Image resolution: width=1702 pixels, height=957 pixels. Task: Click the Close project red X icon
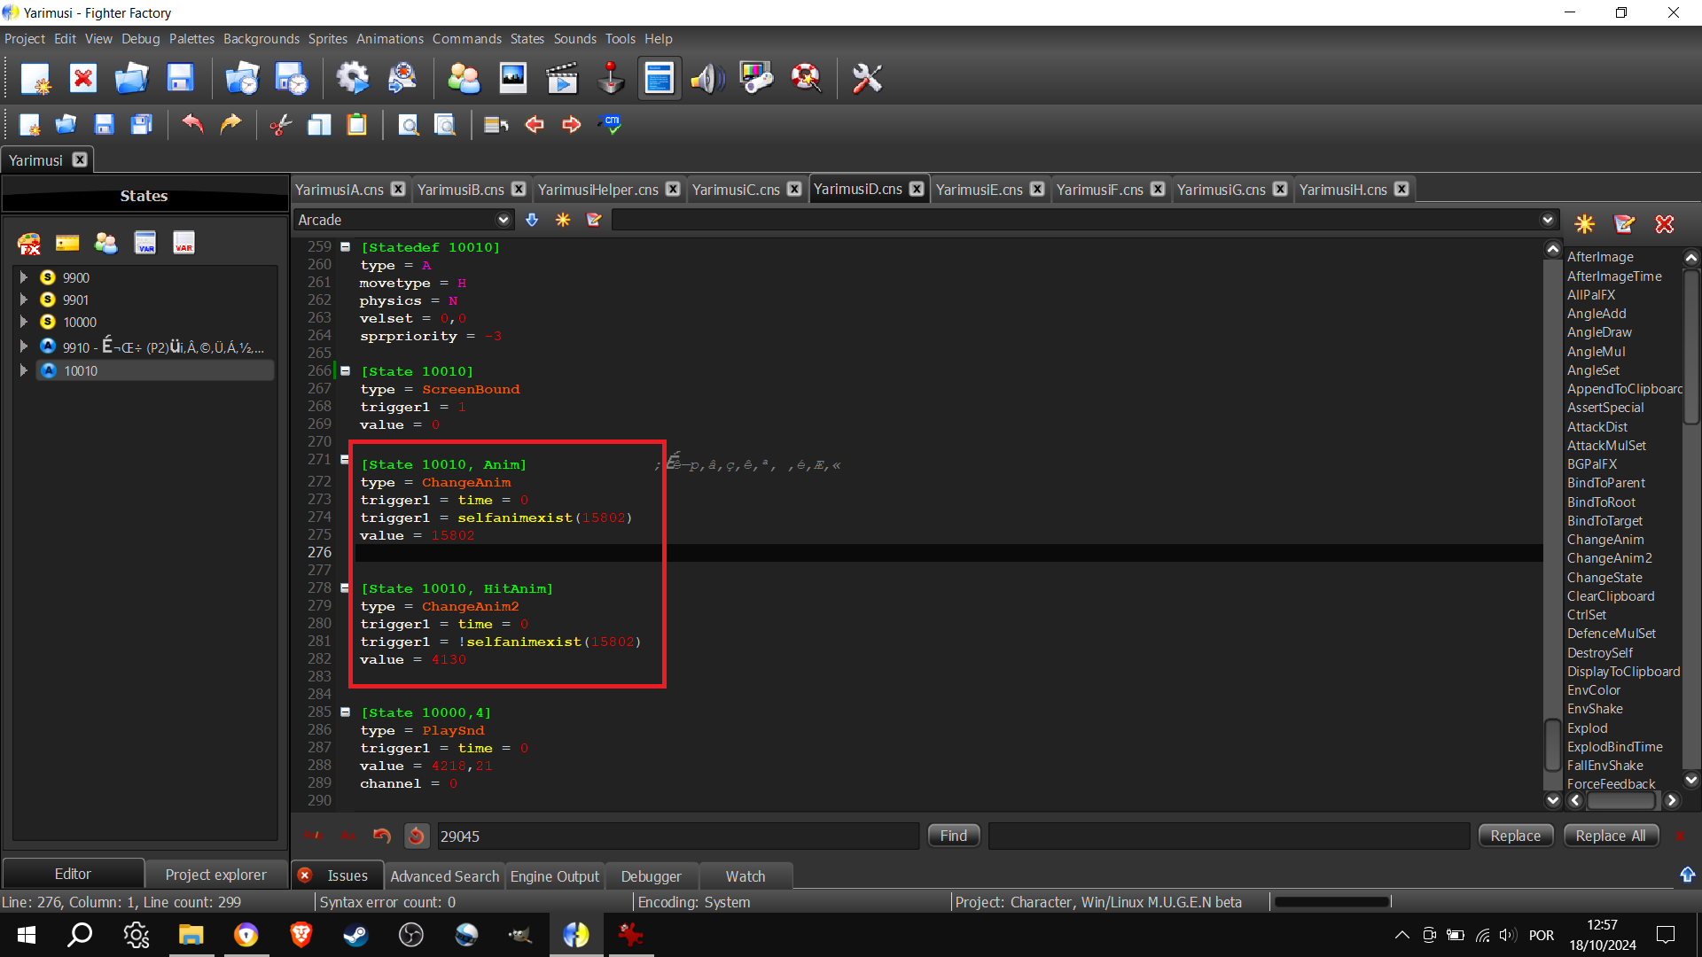tap(83, 79)
